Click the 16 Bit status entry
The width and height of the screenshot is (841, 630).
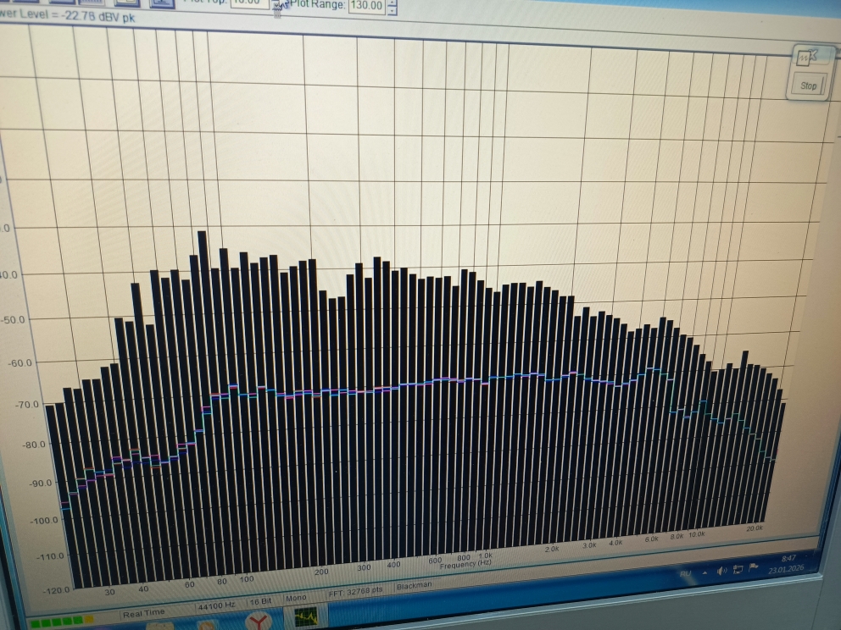260,601
